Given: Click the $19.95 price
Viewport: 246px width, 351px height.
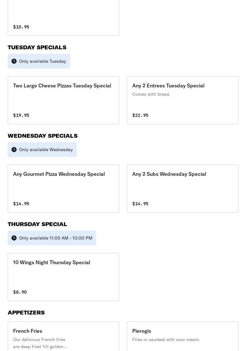Looking at the screenshot, I should (21, 115).
